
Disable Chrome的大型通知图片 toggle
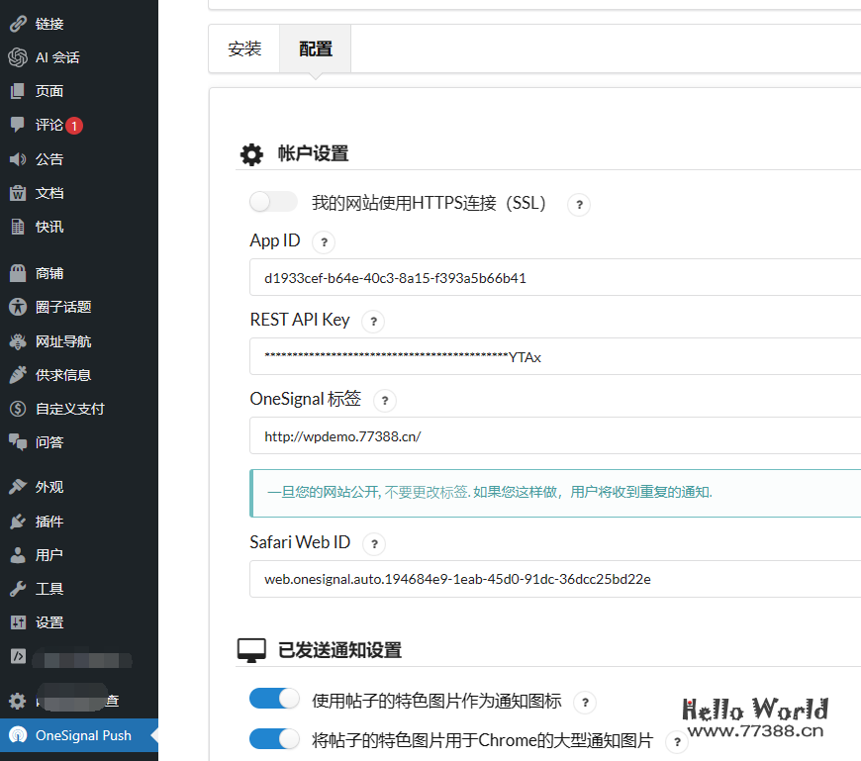[274, 739]
